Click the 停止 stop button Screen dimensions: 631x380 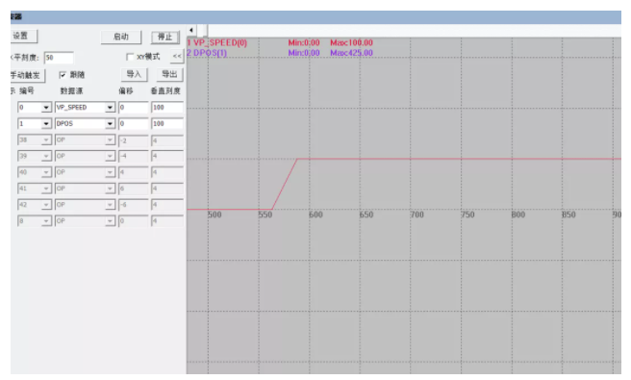pos(165,37)
